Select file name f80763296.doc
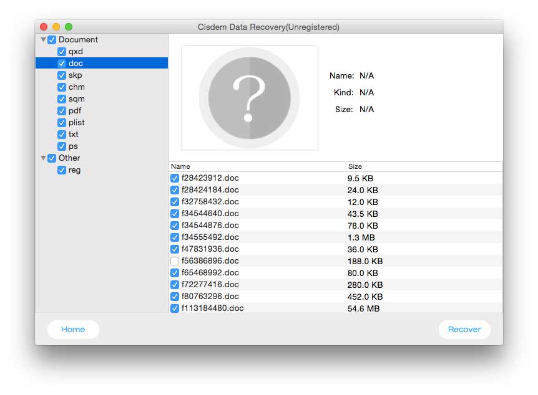The width and height of the screenshot is (538, 395). (x=210, y=297)
